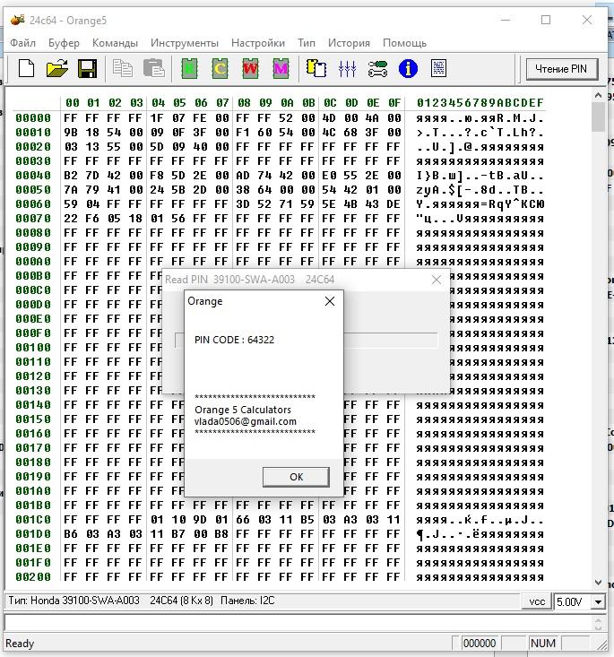Click the Orange5 app icon in title bar
This screenshot has width=614, height=657.
17,20
